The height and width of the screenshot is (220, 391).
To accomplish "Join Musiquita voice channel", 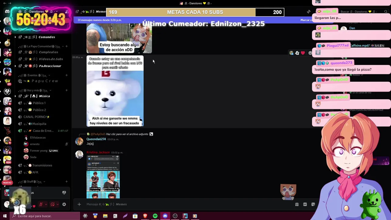I will (43, 124).
